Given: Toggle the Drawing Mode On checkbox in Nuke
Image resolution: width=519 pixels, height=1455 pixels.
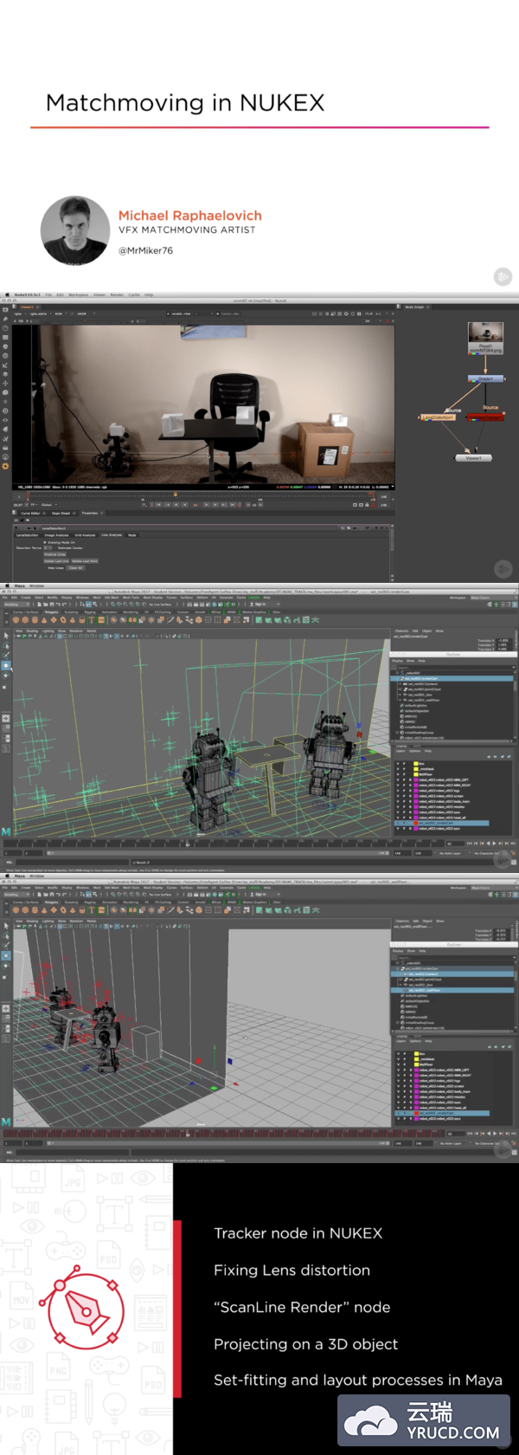Looking at the screenshot, I should coord(45,542).
